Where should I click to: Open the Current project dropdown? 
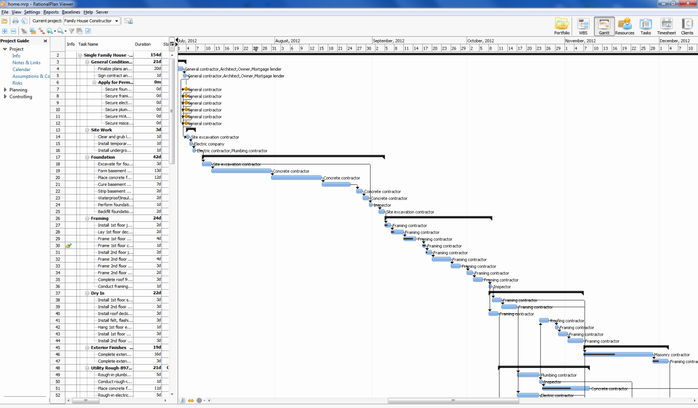117,21
